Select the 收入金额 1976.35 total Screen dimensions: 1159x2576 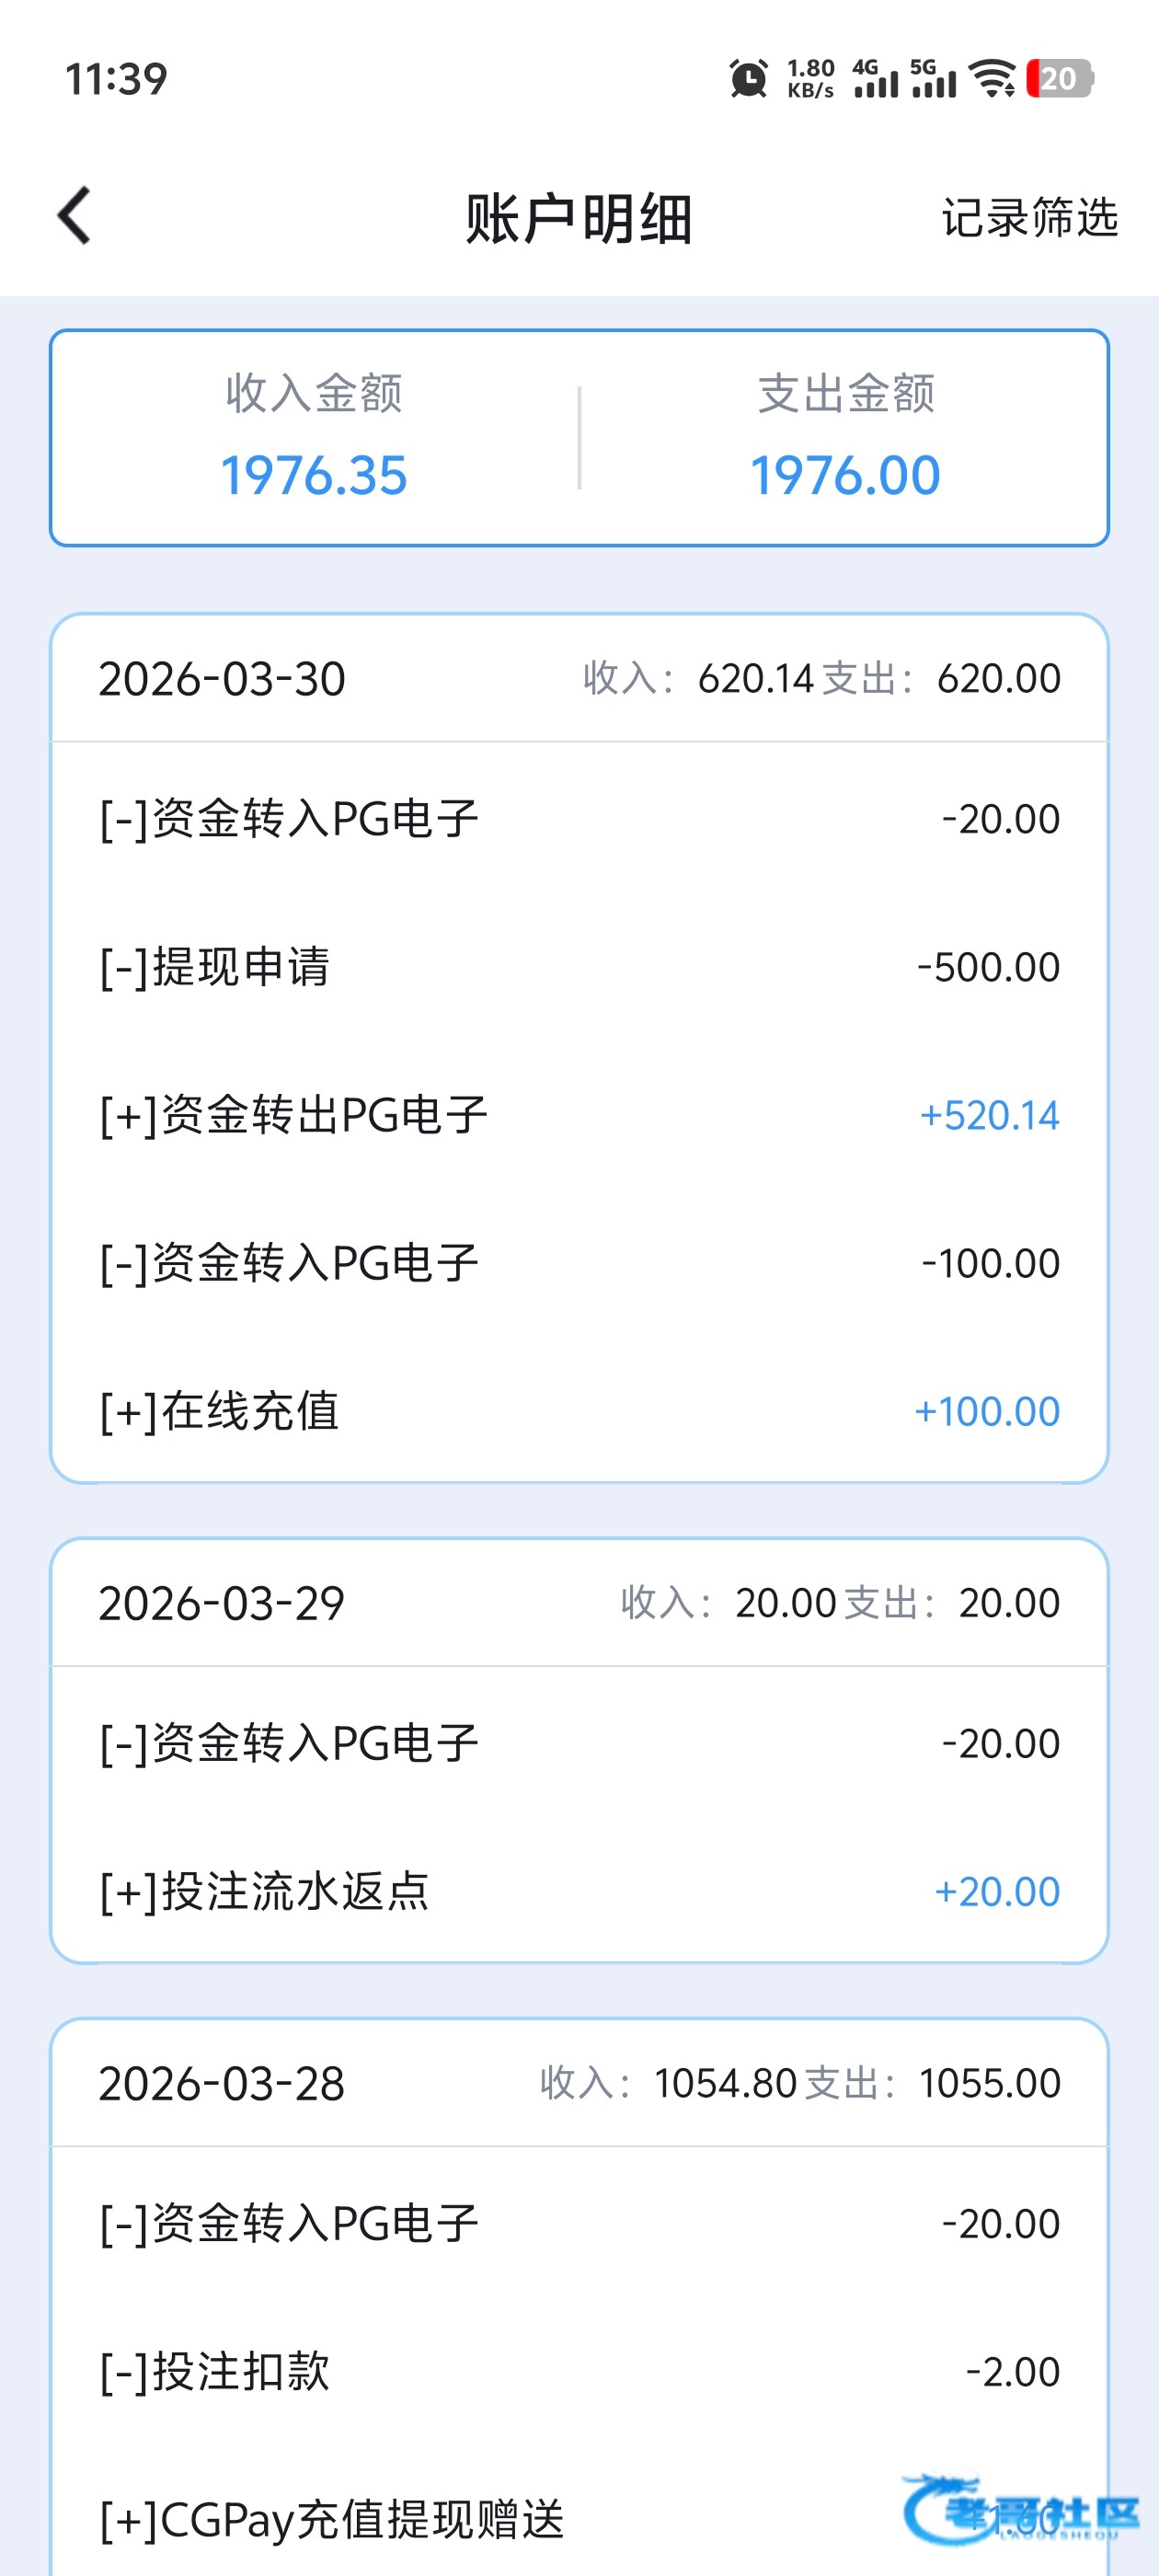coord(314,438)
